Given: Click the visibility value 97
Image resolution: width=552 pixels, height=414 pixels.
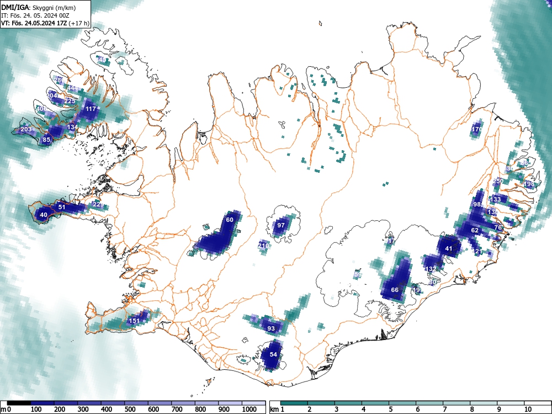Looking at the screenshot, I should point(280,225).
